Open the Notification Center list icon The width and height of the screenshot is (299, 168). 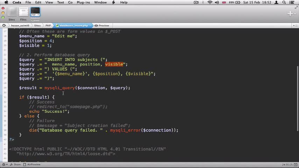292,2
